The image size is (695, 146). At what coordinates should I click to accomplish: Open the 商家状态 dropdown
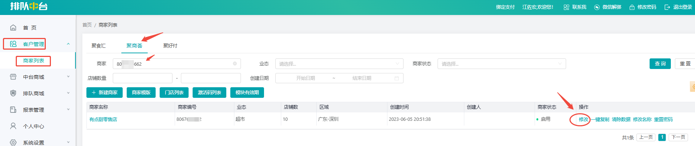pyautogui.click(x=501, y=64)
